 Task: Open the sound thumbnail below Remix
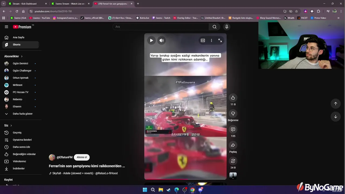pyautogui.click(x=233, y=176)
